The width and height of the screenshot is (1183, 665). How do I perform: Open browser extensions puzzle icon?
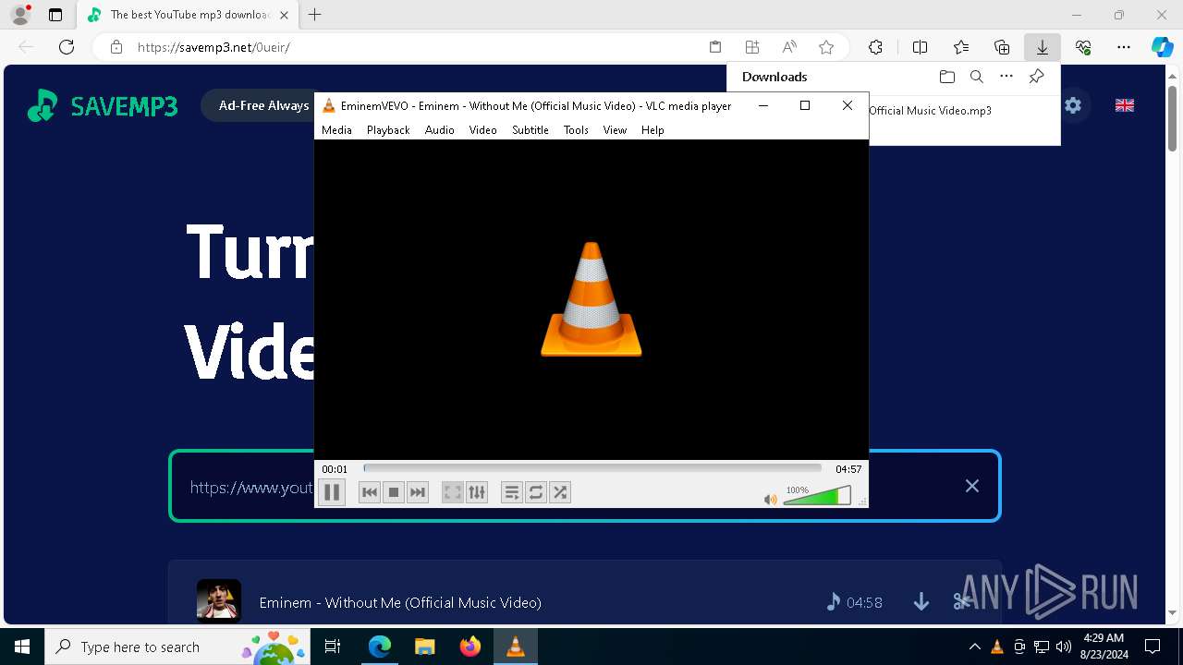click(875, 47)
